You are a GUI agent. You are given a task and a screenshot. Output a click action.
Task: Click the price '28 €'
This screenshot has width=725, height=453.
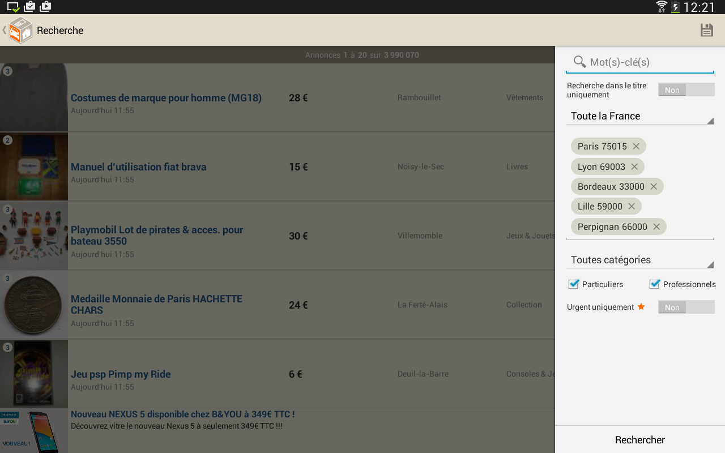click(298, 98)
